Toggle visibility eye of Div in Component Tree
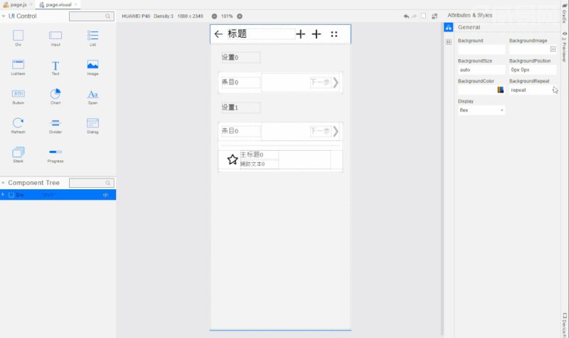569x338 pixels. click(x=105, y=195)
